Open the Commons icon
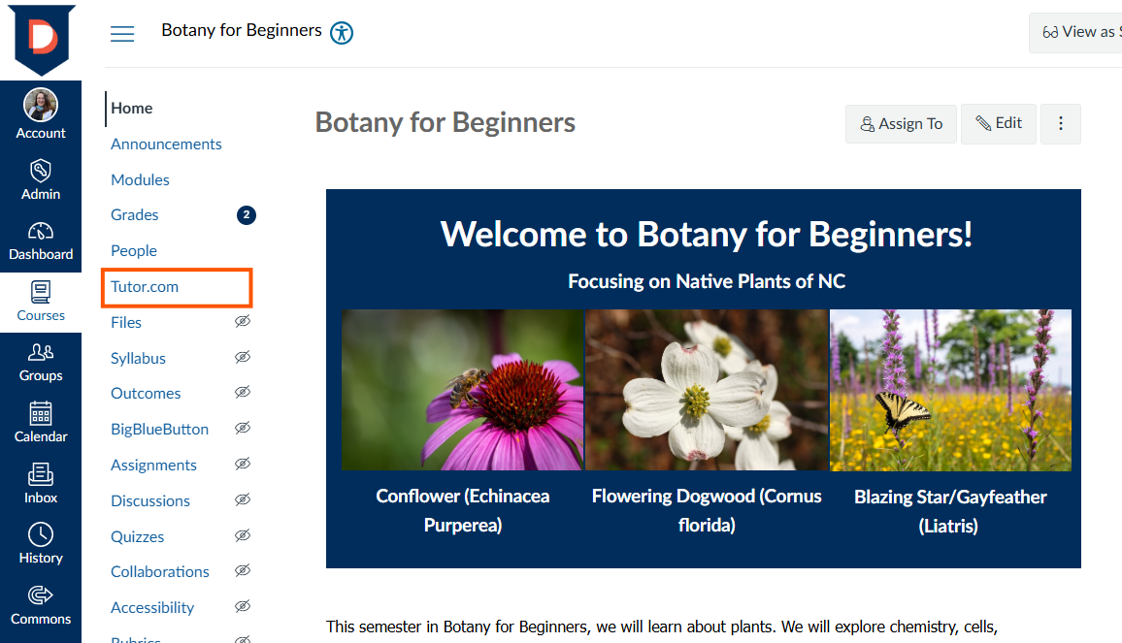Image resolution: width=1122 pixels, height=643 pixels. pyautogui.click(x=41, y=595)
